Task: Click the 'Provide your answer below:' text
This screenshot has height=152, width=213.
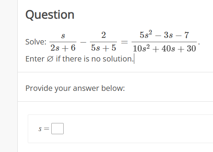Action: pos(75,89)
